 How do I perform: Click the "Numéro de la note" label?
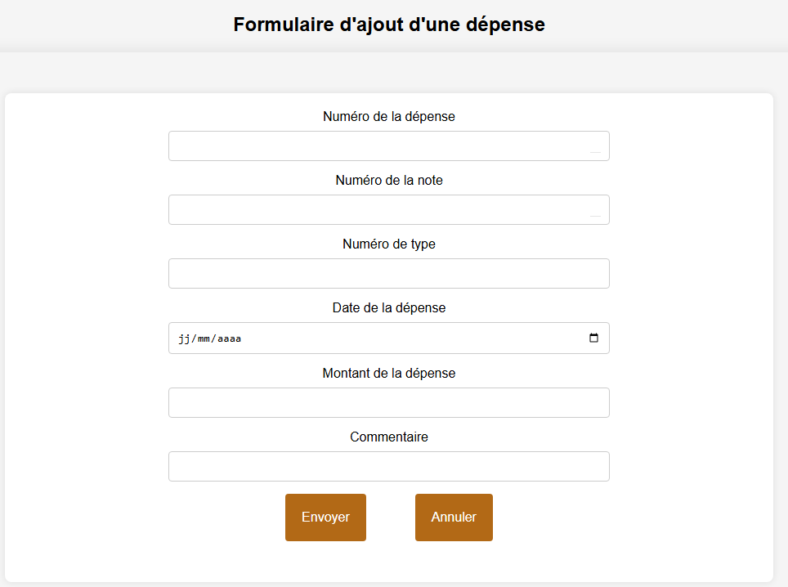[388, 181]
